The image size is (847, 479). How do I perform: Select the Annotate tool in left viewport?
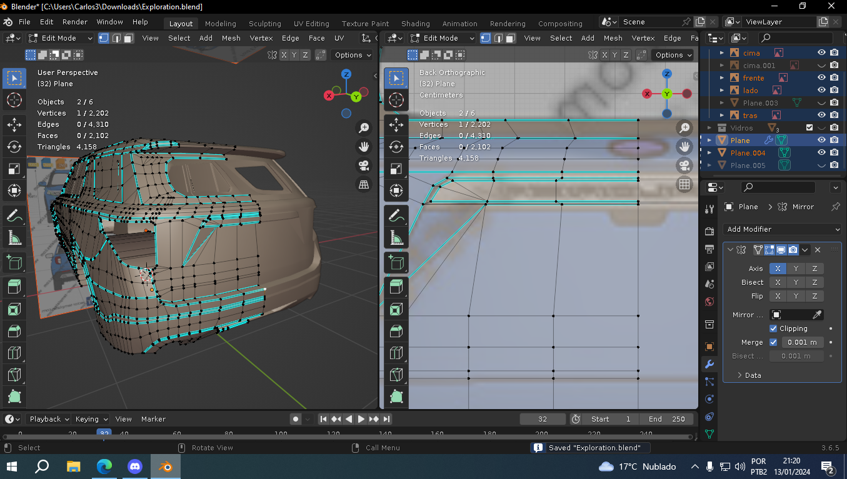pos(14,215)
